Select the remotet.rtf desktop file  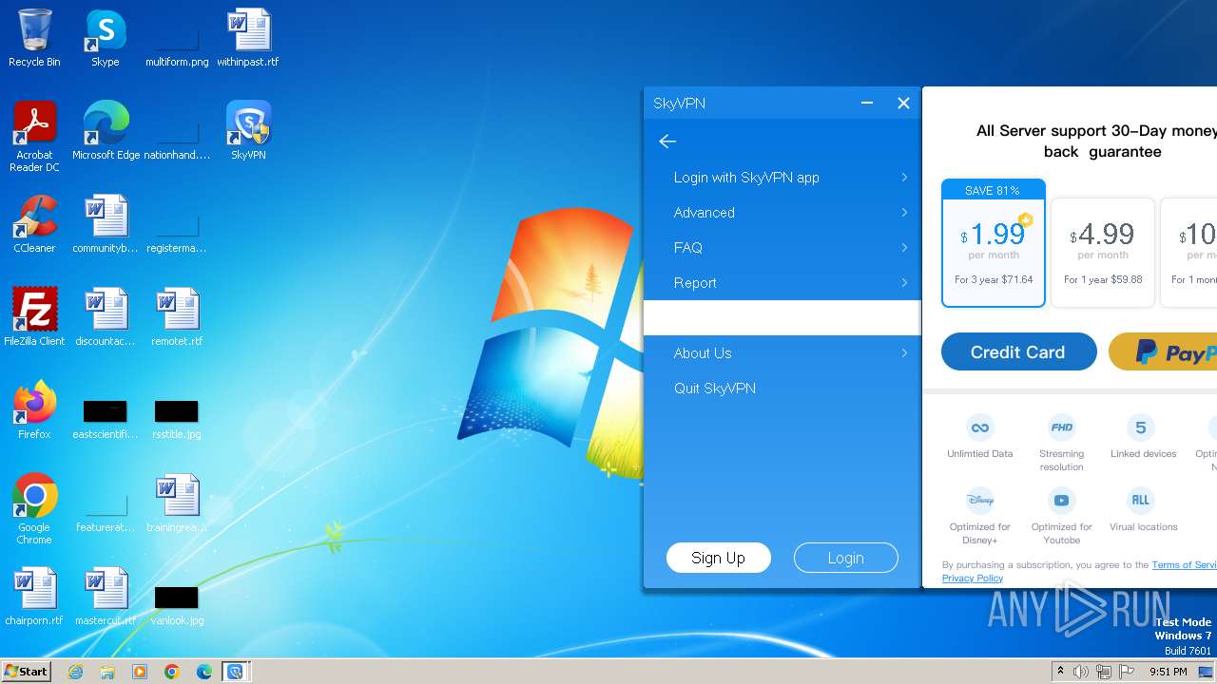coord(177,317)
